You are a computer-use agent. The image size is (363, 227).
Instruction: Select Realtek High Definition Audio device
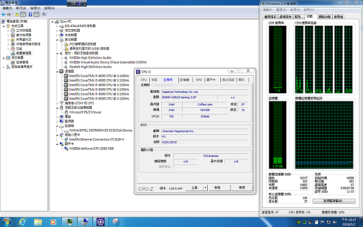pos(90,67)
